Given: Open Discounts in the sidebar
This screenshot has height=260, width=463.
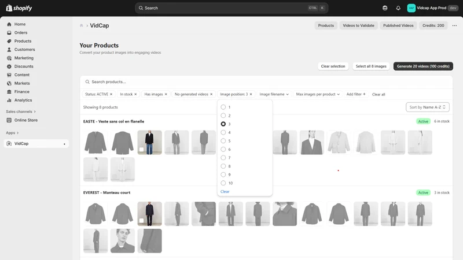Looking at the screenshot, I should coord(24,66).
